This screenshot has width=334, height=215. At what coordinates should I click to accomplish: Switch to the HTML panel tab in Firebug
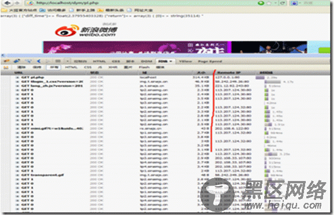(99, 61)
